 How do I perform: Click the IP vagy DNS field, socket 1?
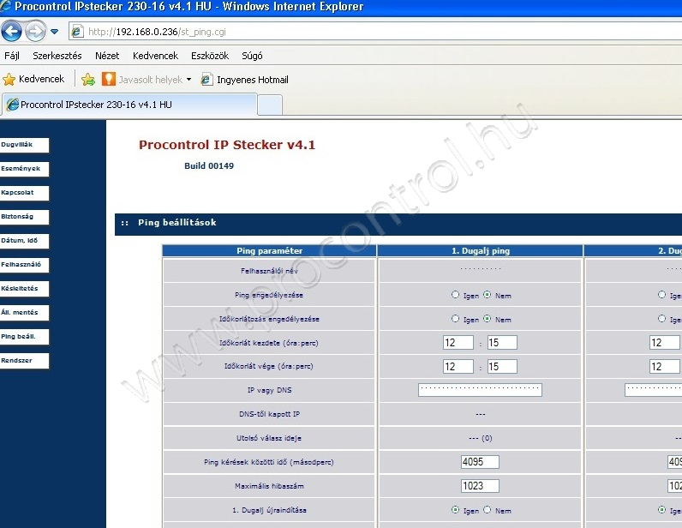pos(480,390)
